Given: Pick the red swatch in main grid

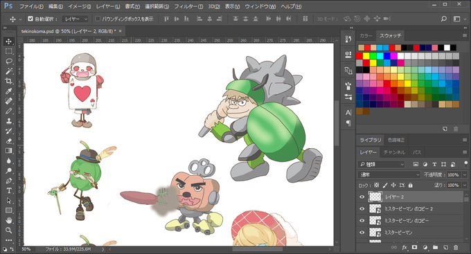Looking at the screenshot, I should (359, 56).
